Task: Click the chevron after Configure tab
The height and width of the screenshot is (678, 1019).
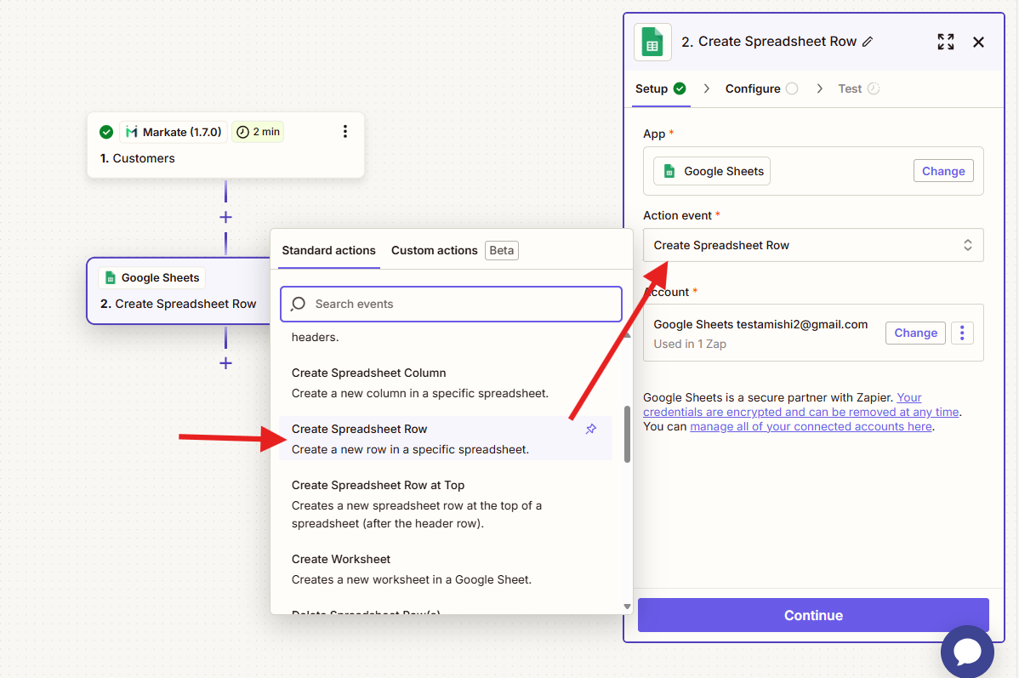Action: [x=819, y=88]
